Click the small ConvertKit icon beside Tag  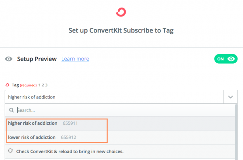pyautogui.click(x=8, y=85)
